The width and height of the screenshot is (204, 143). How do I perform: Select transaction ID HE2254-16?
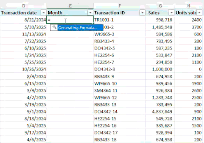tap(120, 125)
